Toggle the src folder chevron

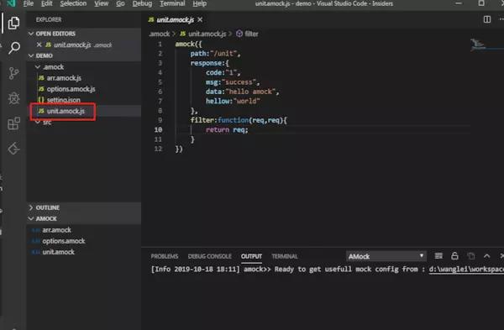coord(38,122)
